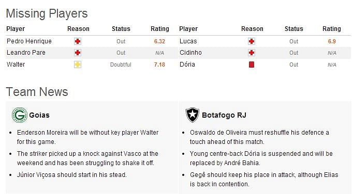The height and width of the screenshot is (194, 353).
Task: Select the Lucas player name
Action: pos(188,41)
